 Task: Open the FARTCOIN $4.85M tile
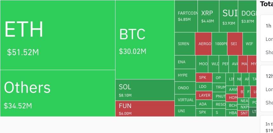186,16
